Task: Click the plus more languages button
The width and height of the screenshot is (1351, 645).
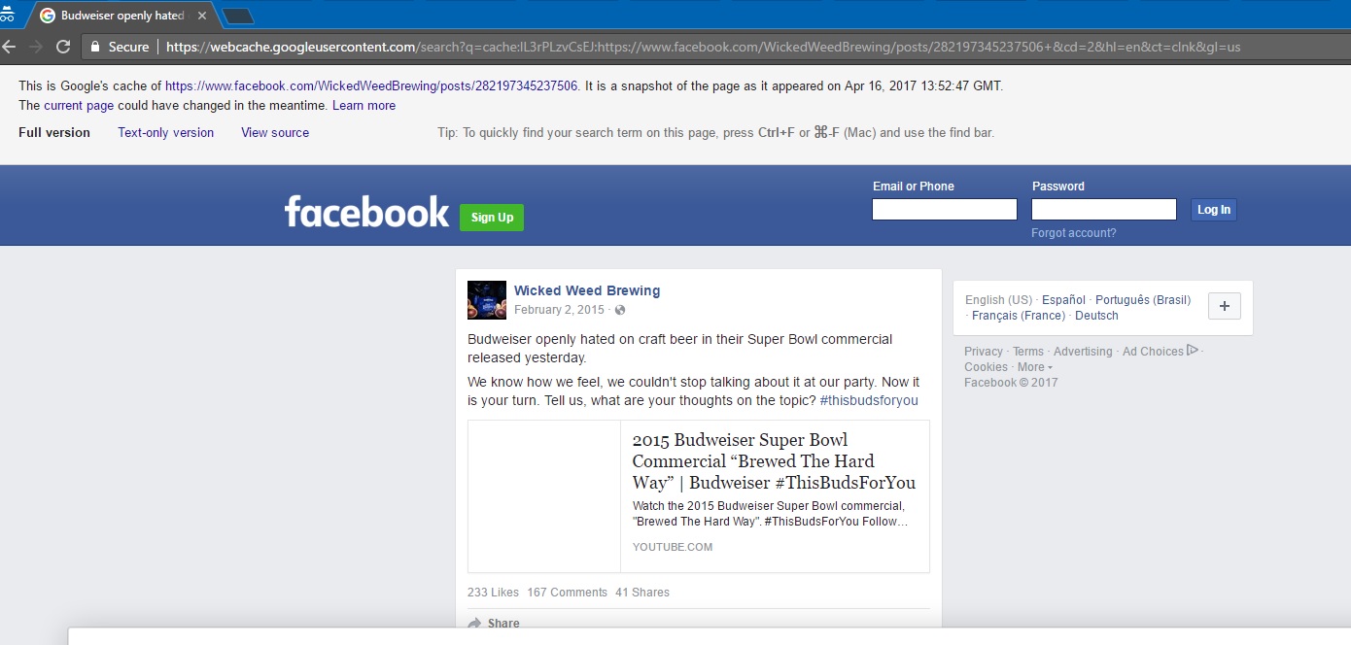Action: click(1224, 306)
